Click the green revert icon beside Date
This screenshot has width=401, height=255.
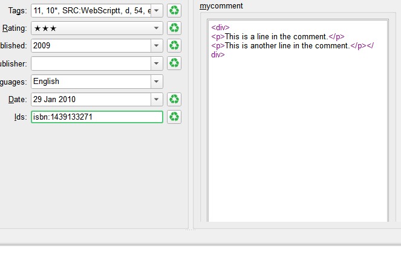[x=174, y=99]
